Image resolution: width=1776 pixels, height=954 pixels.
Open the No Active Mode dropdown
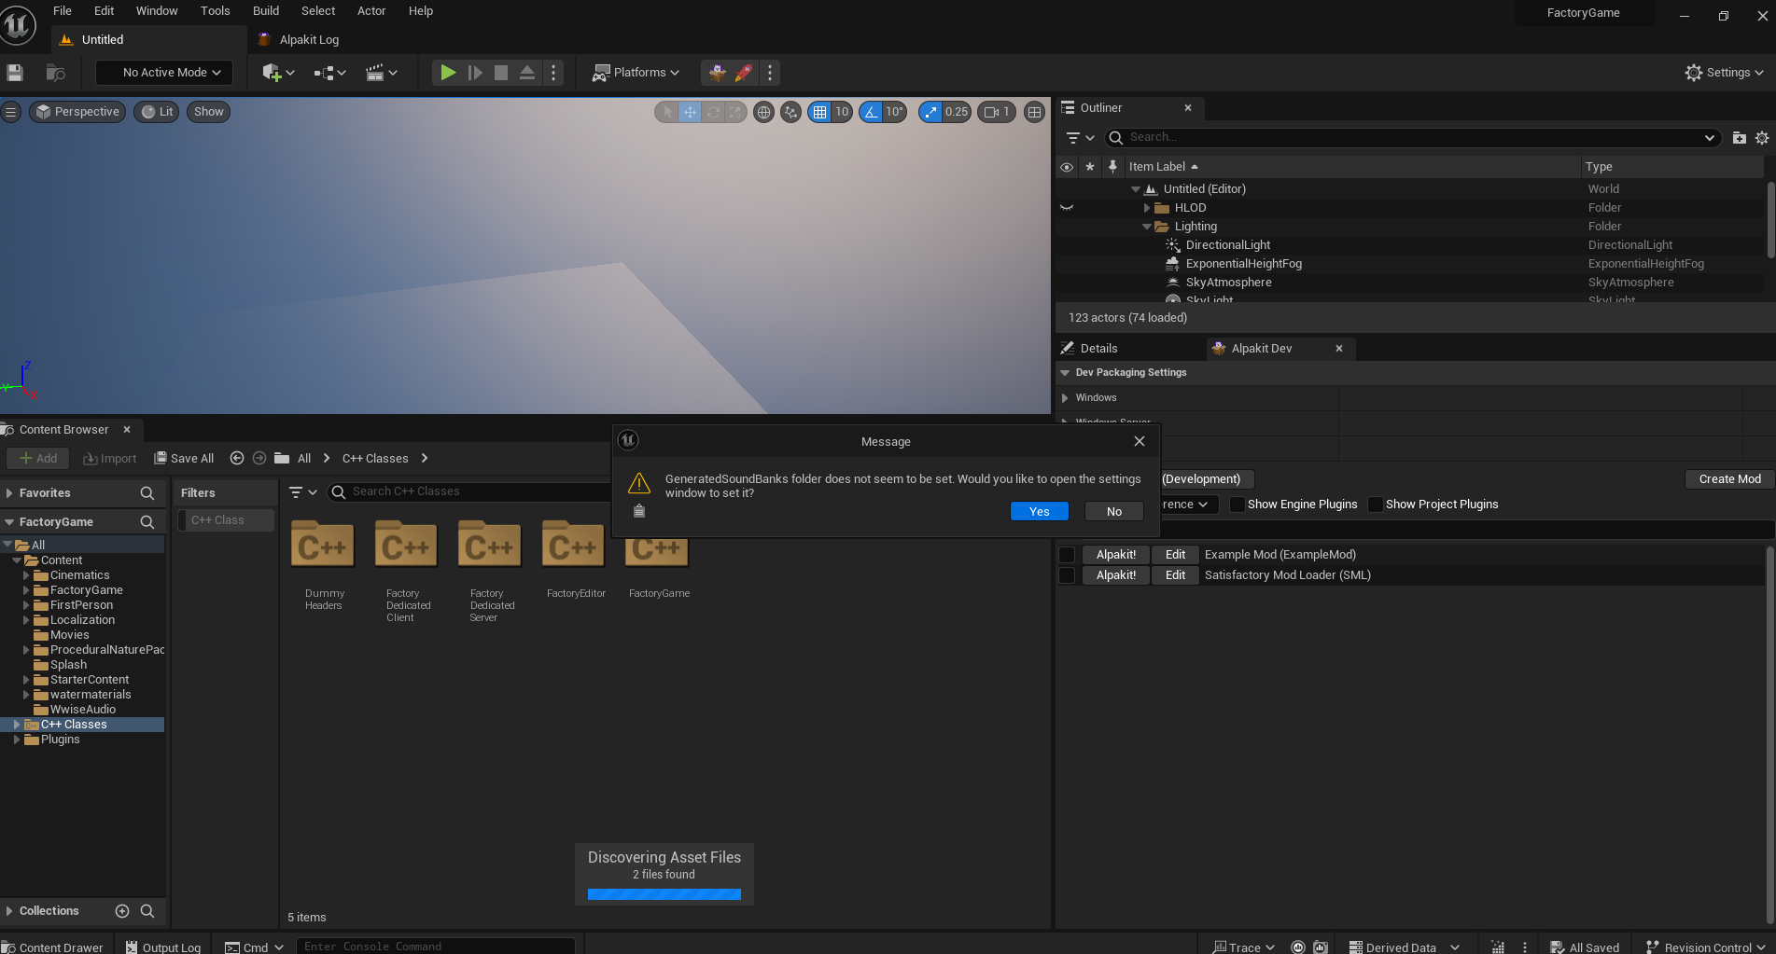point(172,73)
